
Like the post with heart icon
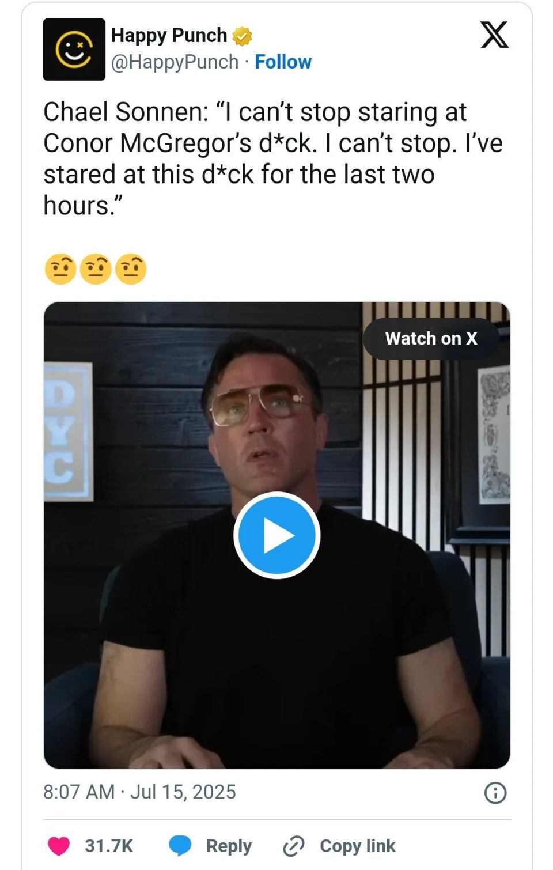pyautogui.click(x=58, y=846)
